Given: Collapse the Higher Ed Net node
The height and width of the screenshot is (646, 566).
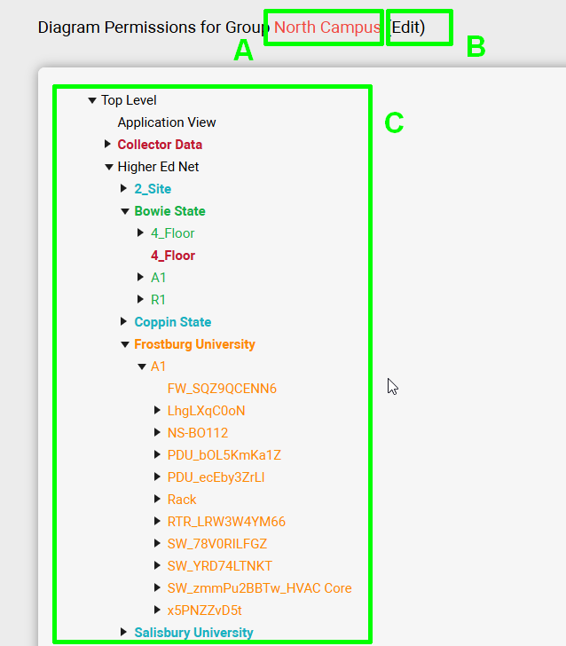Looking at the screenshot, I should (108, 167).
